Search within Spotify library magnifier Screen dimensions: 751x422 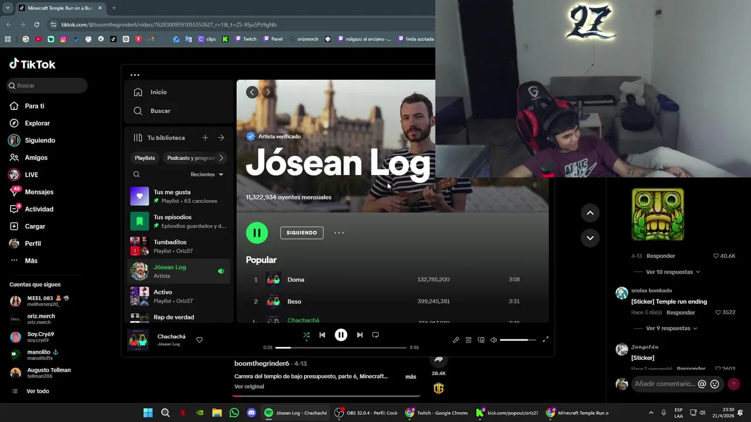[x=136, y=174]
